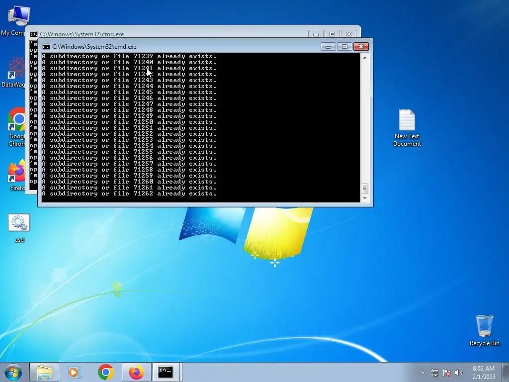Viewport: 509px width, 382px height.
Task: Open the Windows Start menu
Action: 13,372
